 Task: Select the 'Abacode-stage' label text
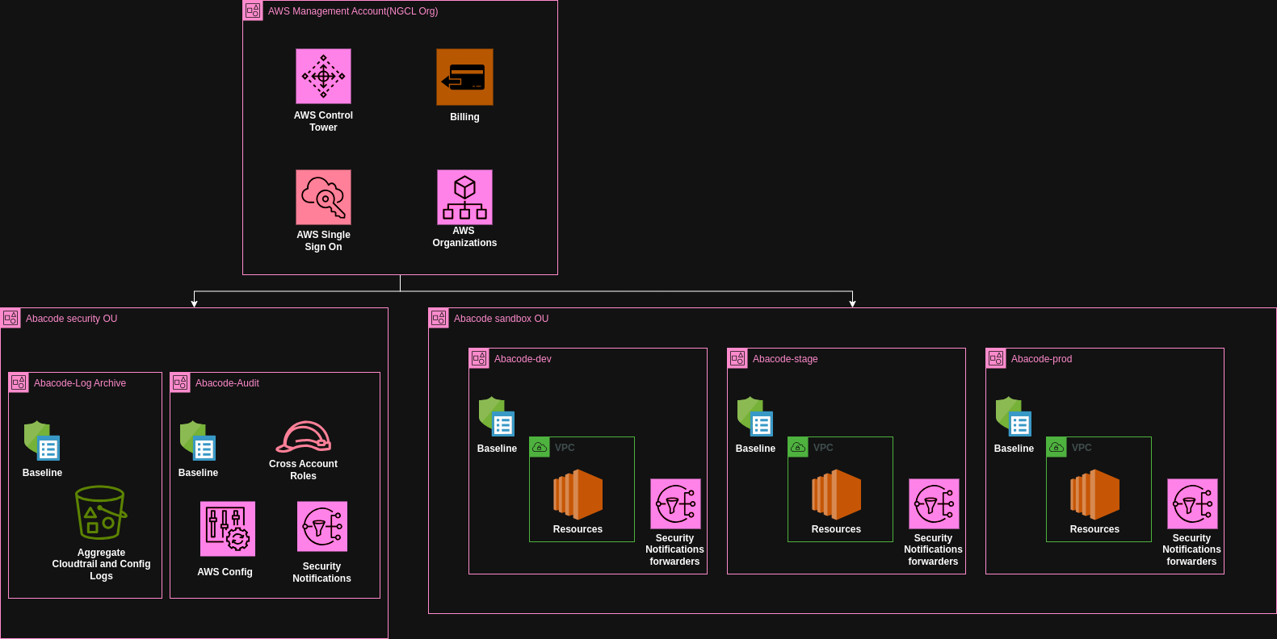[785, 359]
